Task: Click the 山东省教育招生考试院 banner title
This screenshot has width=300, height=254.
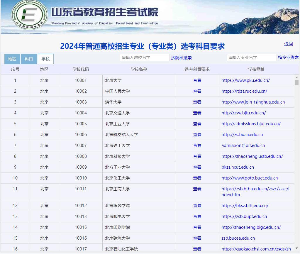Action: 105,12
